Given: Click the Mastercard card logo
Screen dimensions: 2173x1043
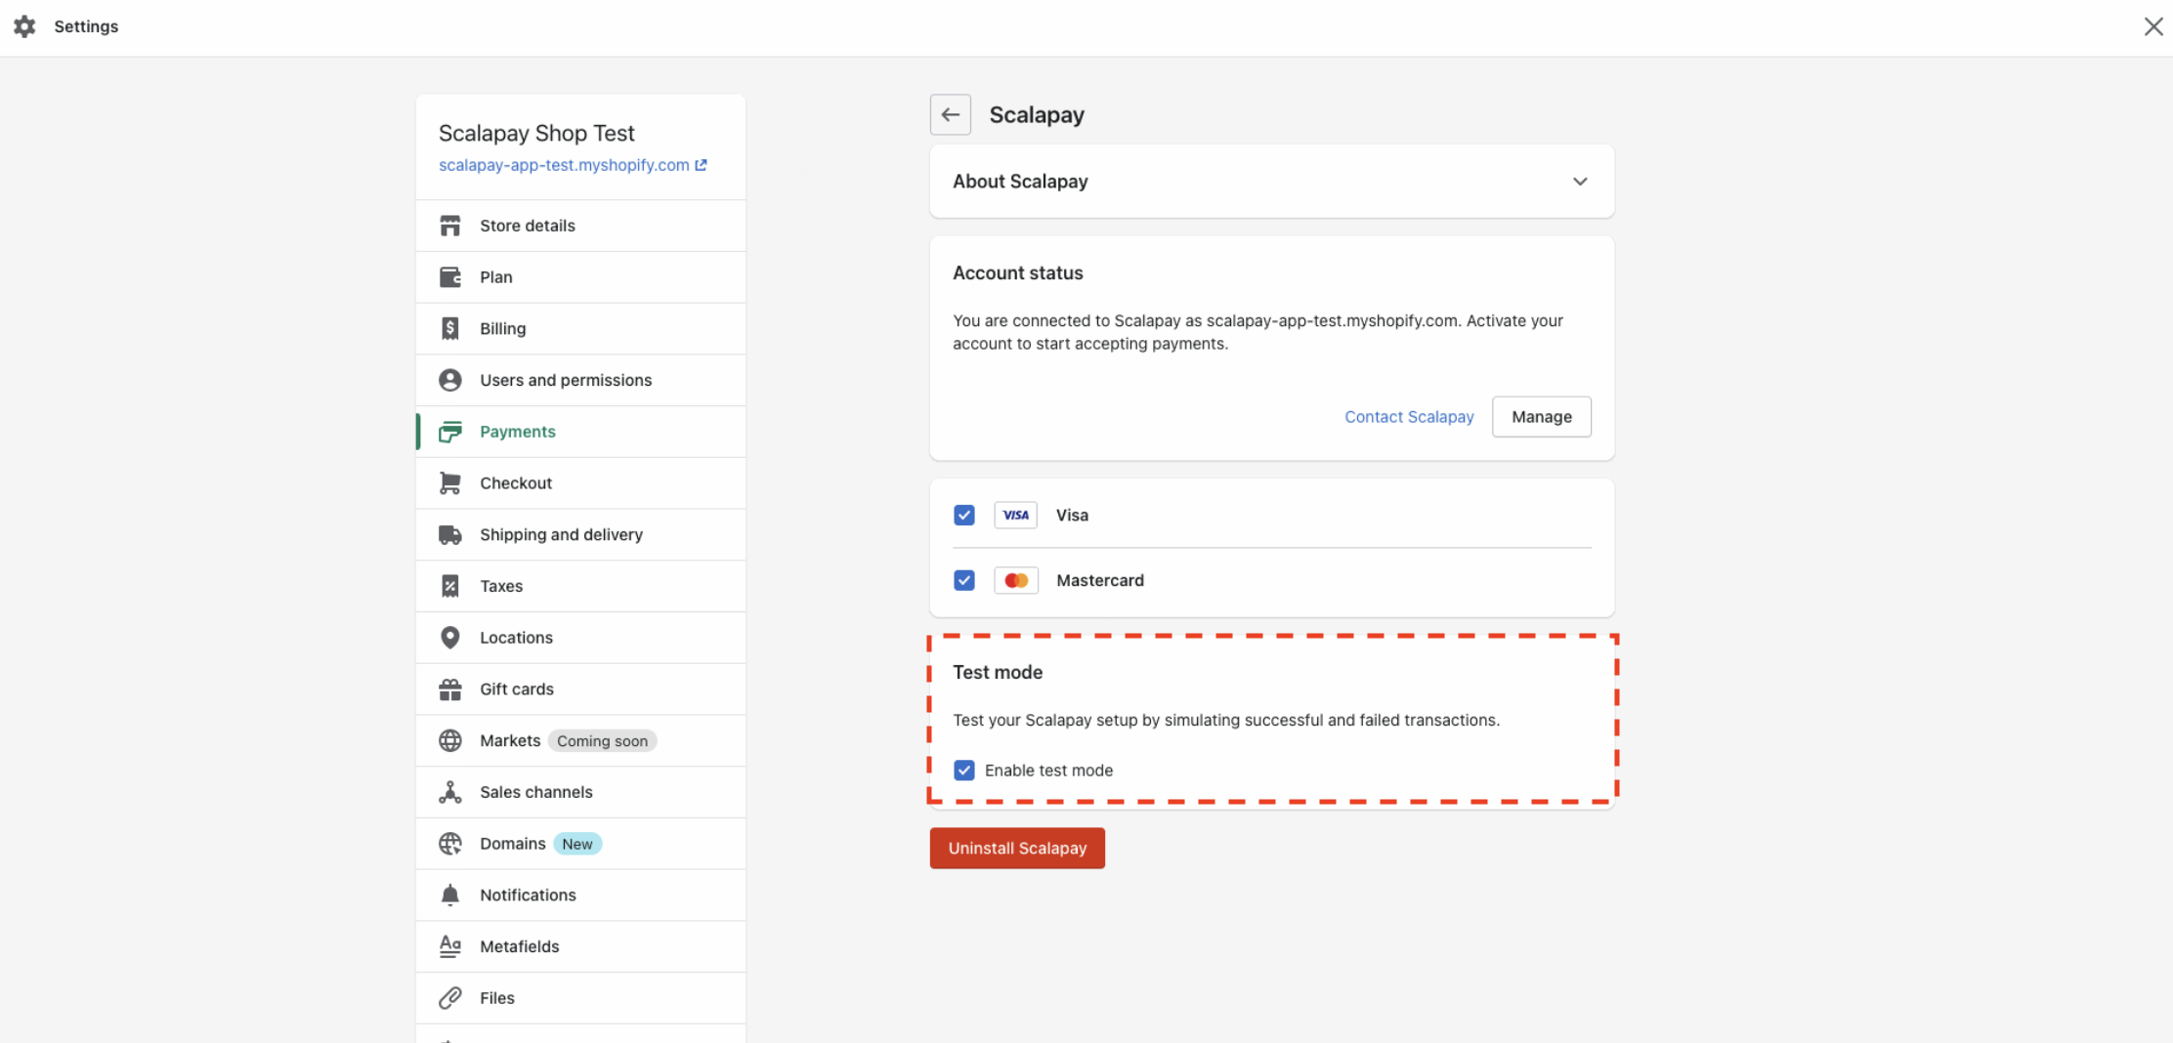Looking at the screenshot, I should point(1015,580).
